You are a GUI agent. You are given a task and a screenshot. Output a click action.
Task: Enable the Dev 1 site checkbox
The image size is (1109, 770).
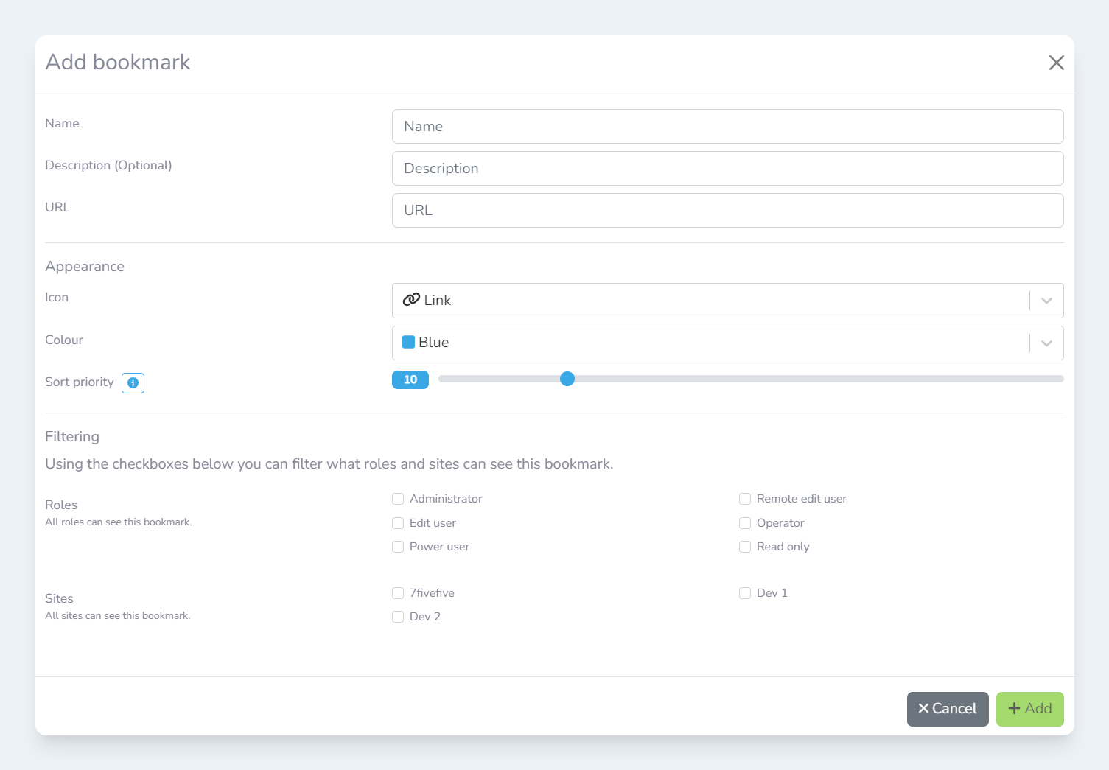745,593
